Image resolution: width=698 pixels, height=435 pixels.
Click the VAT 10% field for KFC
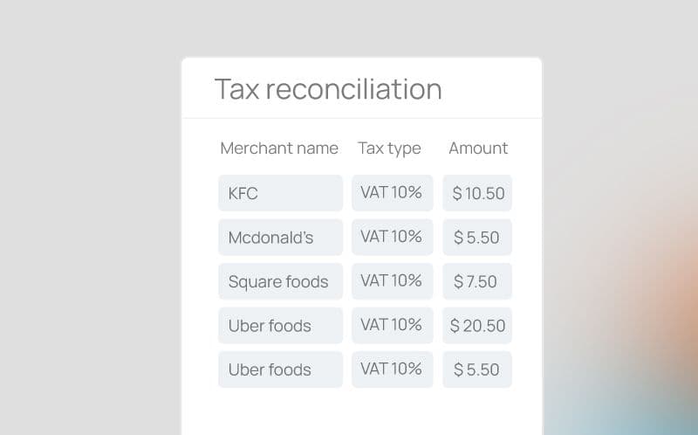[392, 193]
